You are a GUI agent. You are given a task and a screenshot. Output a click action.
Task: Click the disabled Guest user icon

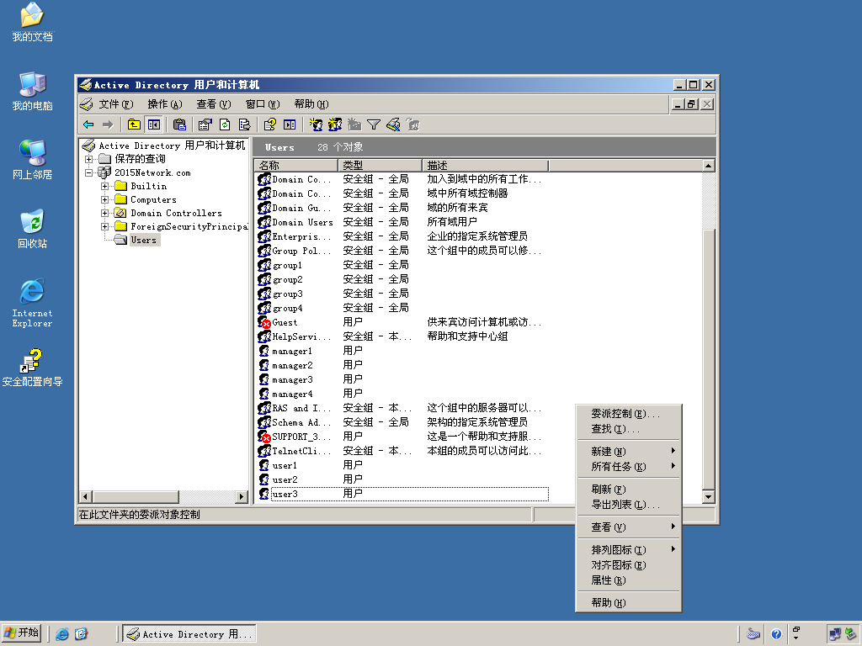pyautogui.click(x=264, y=322)
